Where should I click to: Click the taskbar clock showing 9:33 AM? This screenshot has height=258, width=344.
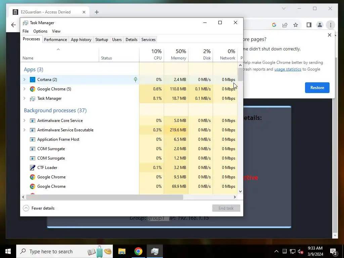pyautogui.click(x=315, y=251)
